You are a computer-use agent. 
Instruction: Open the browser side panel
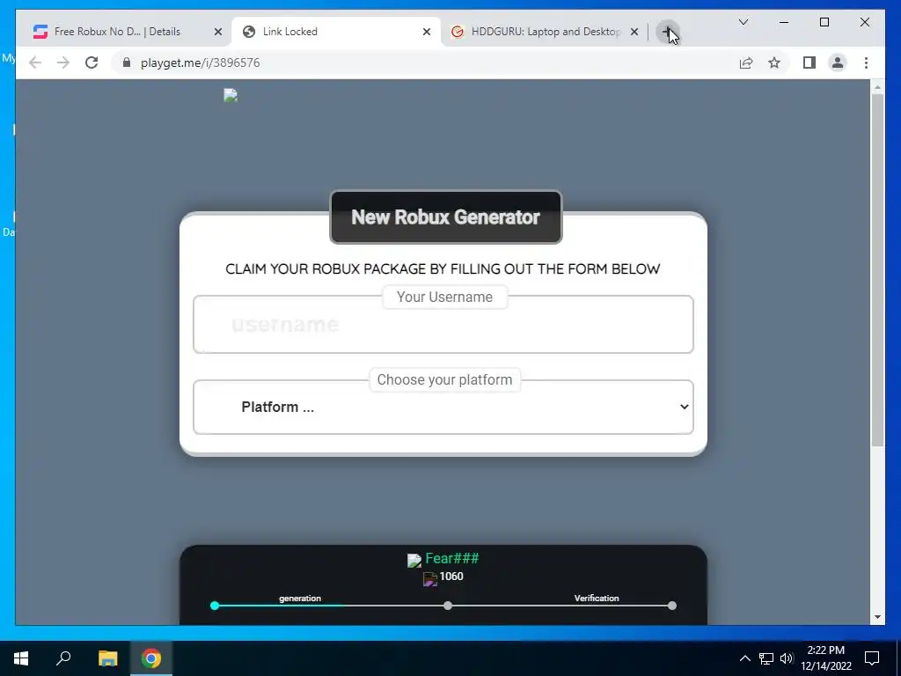809,62
